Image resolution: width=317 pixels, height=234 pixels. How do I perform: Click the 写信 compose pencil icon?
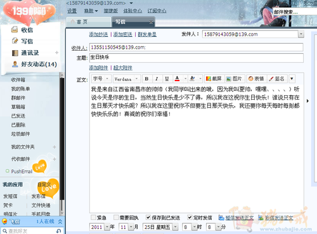tap(15, 41)
